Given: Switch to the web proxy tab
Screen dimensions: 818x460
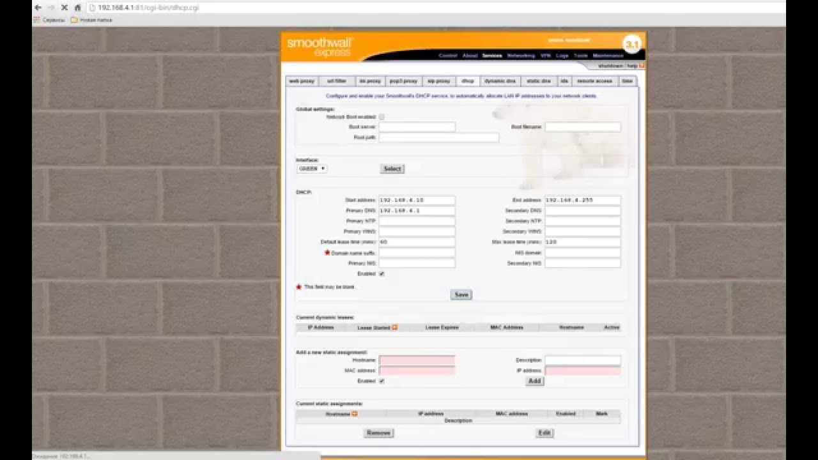Looking at the screenshot, I should (x=302, y=81).
